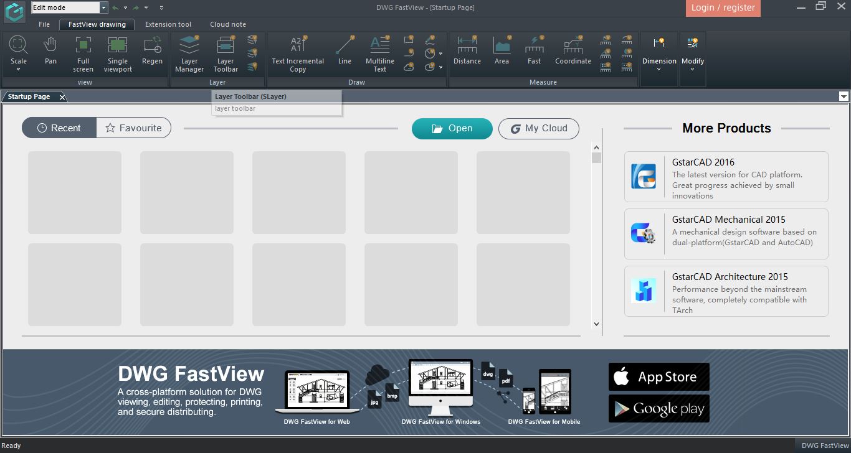Screen dimensions: 851x453
Task: Click the Google play badge
Action: coord(658,408)
